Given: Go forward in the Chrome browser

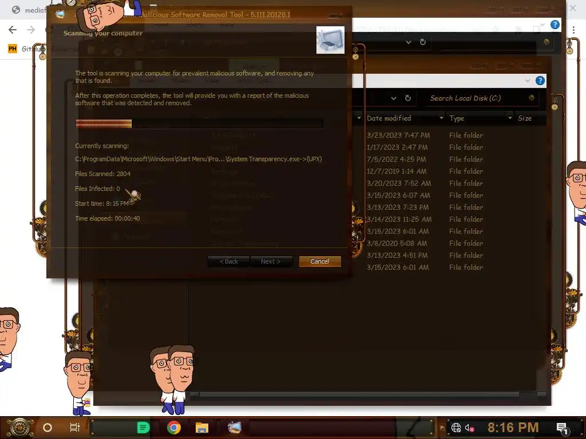Looking at the screenshot, I should click(x=31, y=30).
